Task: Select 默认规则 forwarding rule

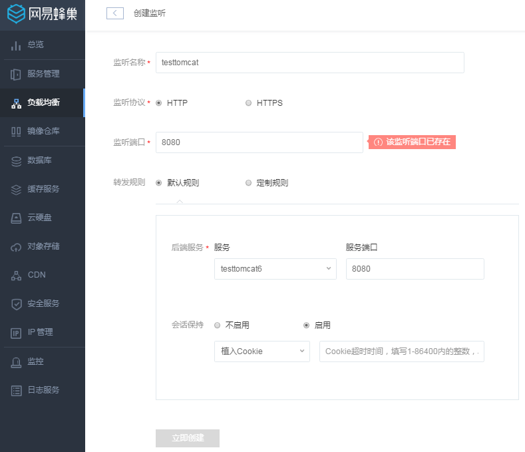Action: pos(159,182)
